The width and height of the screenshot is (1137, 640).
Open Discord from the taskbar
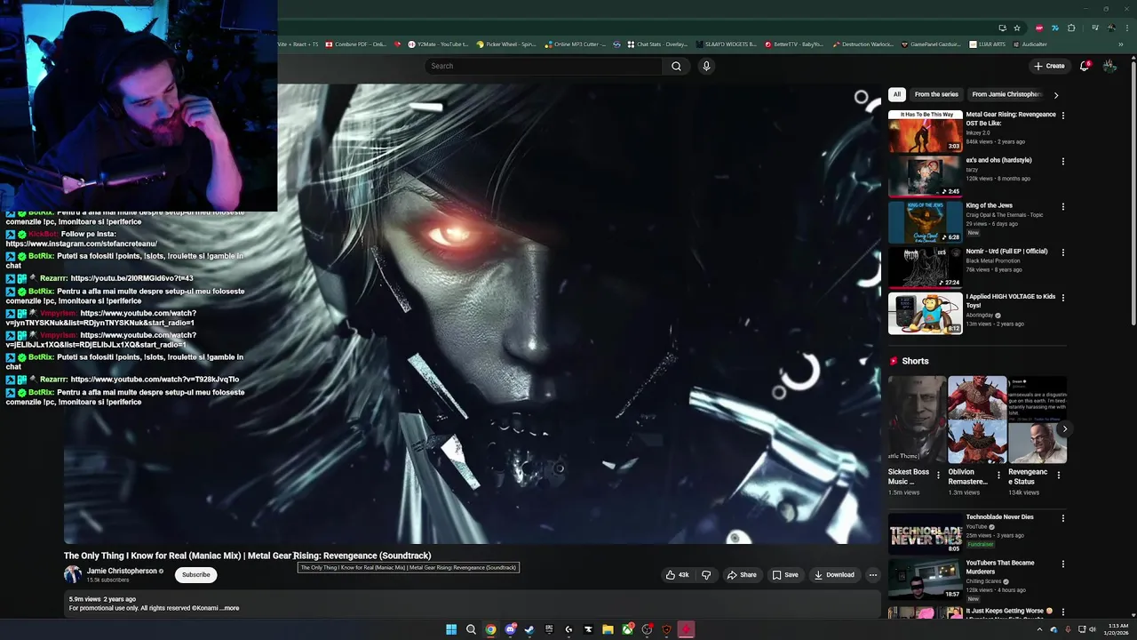(x=510, y=629)
